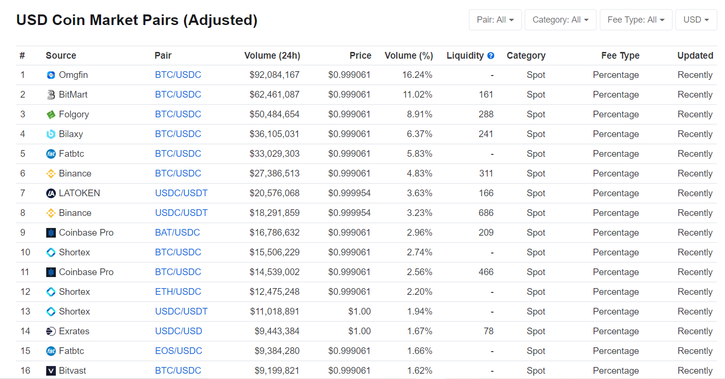
Task: Open Fatbtc EOS/USDC pair link
Action: tap(179, 351)
